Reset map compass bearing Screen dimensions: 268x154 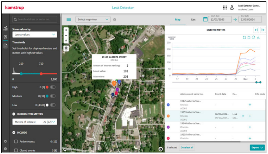coord(66,41)
